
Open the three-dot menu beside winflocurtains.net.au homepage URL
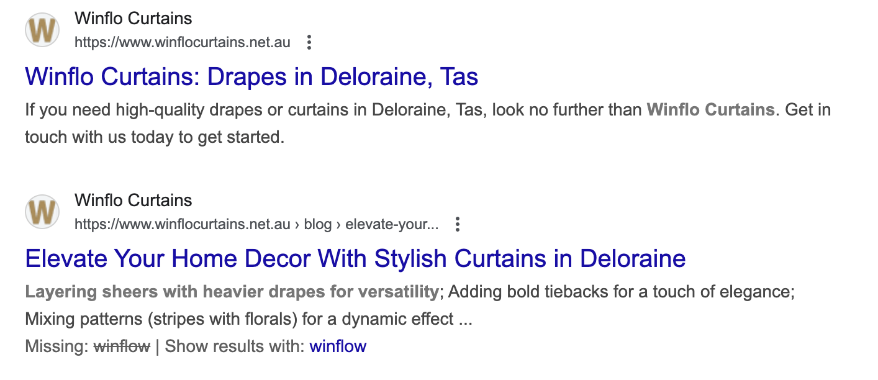(x=309, y=42)
